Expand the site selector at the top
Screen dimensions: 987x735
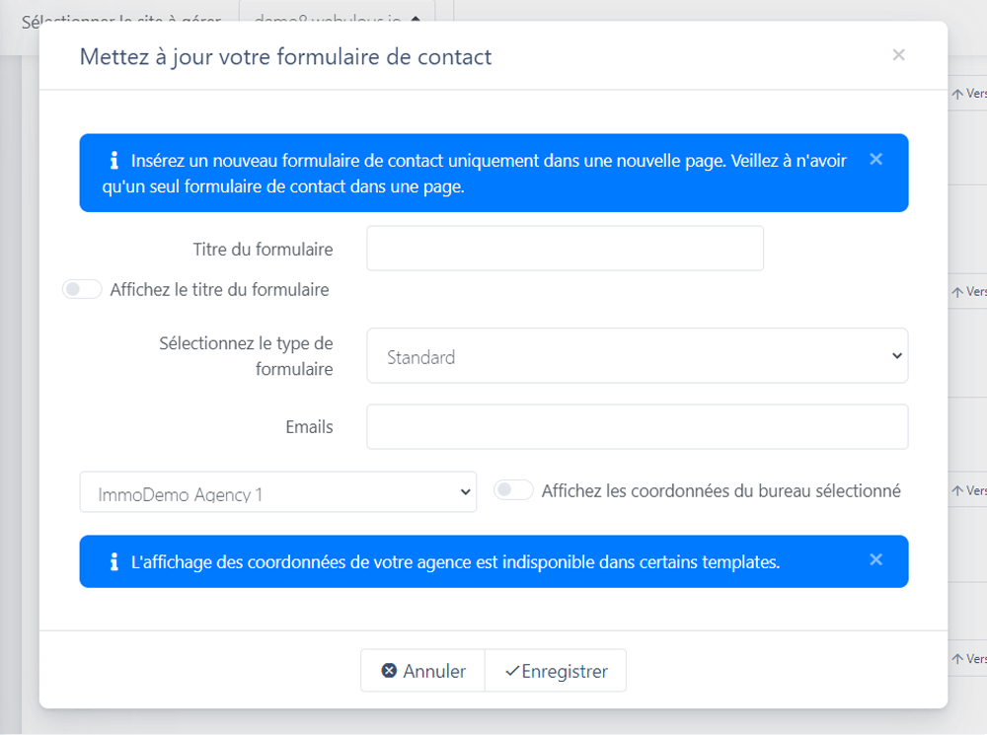pos(336,19)
